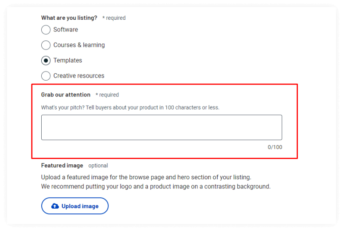Click the 'What are you listing?' heading
This screenshot has width=343, height=231.
click(69, 18)
